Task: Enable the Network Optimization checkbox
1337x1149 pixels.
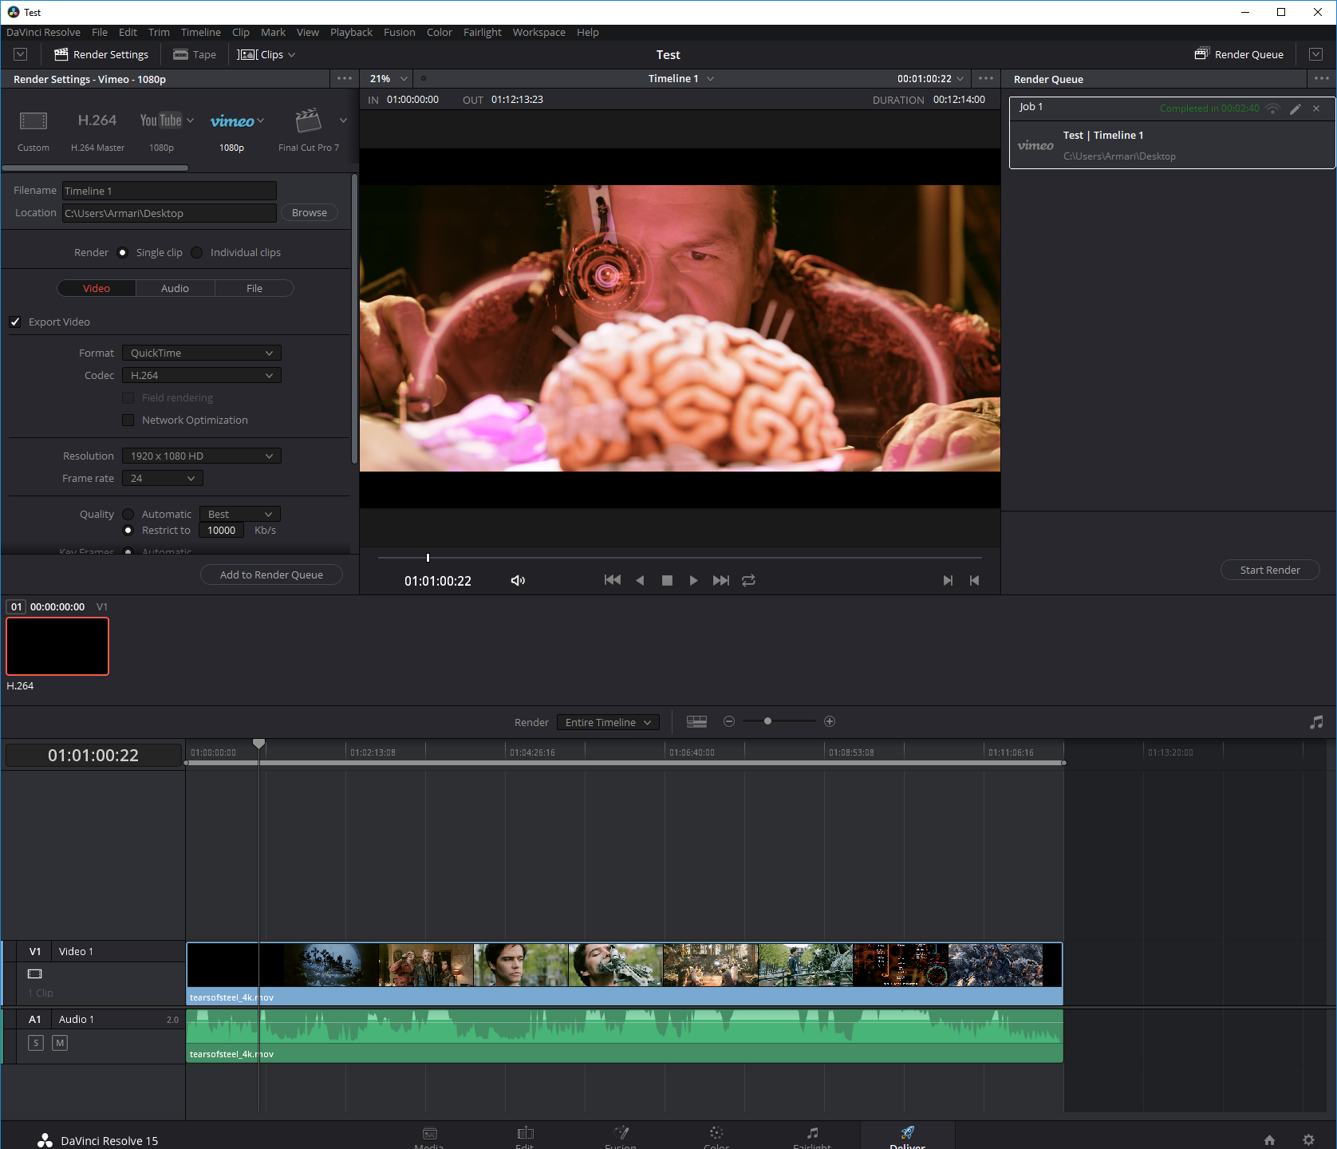Action: pyautogui.click(x=128, y=420)
